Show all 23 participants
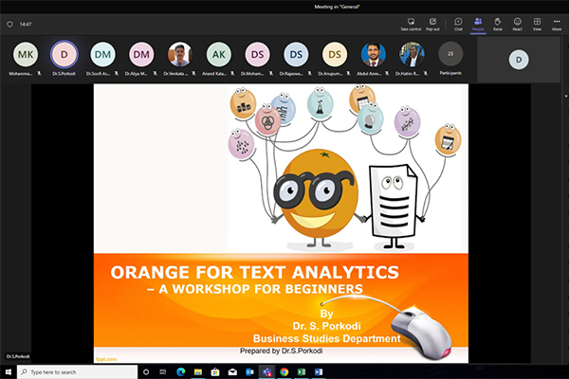Screen dimensions: 569x379 [450, 56]
